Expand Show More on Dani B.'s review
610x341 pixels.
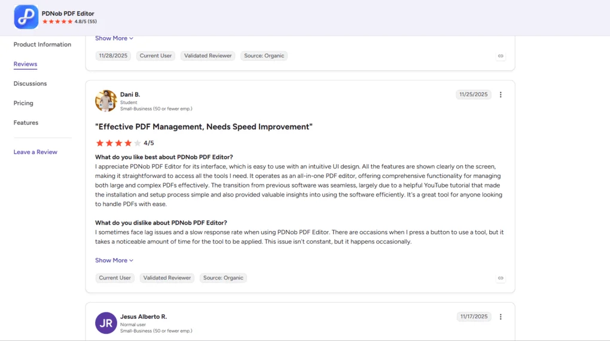pos(114,260)
